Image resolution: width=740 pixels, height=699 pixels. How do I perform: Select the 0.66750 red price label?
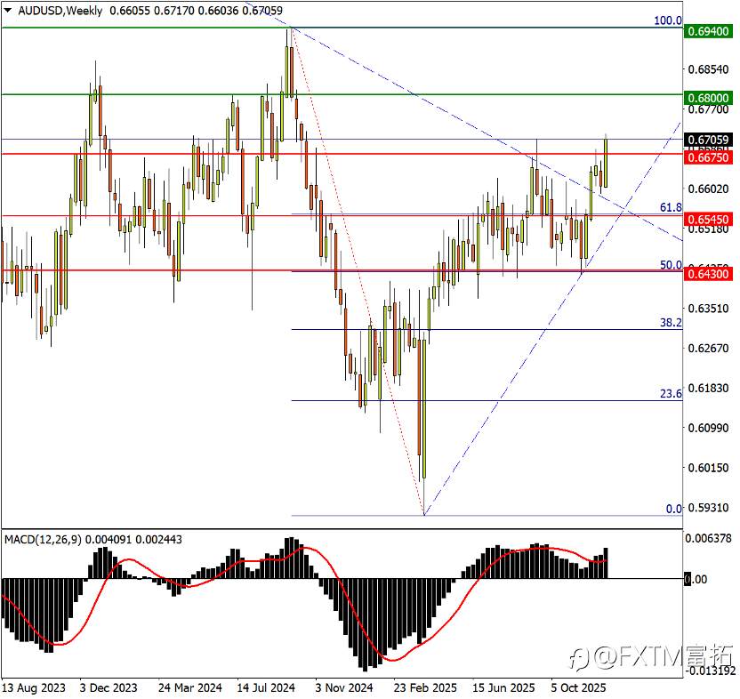[708, 157]
